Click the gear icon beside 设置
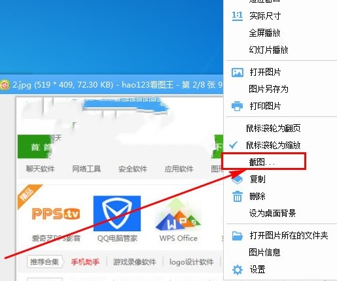The image size is (337, 281). (x=238, y=270)
